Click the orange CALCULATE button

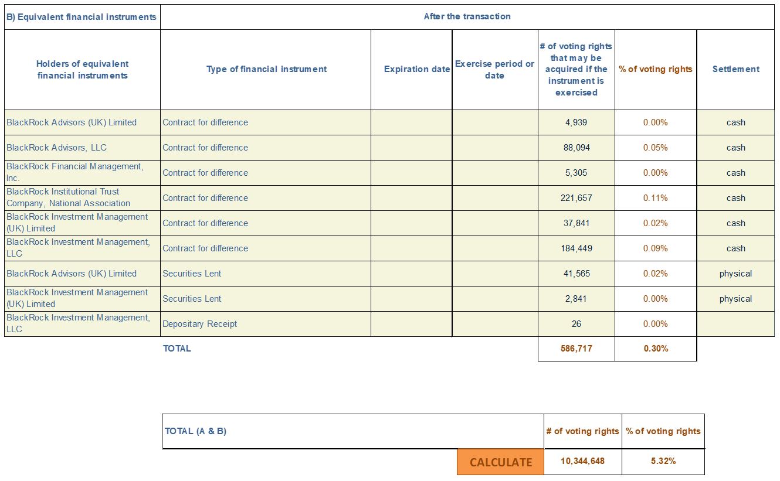(500, 462)
